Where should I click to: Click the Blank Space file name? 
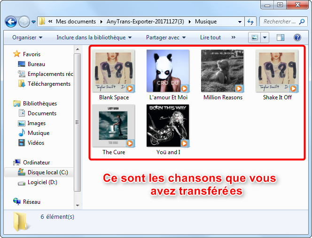pos(114,97)
